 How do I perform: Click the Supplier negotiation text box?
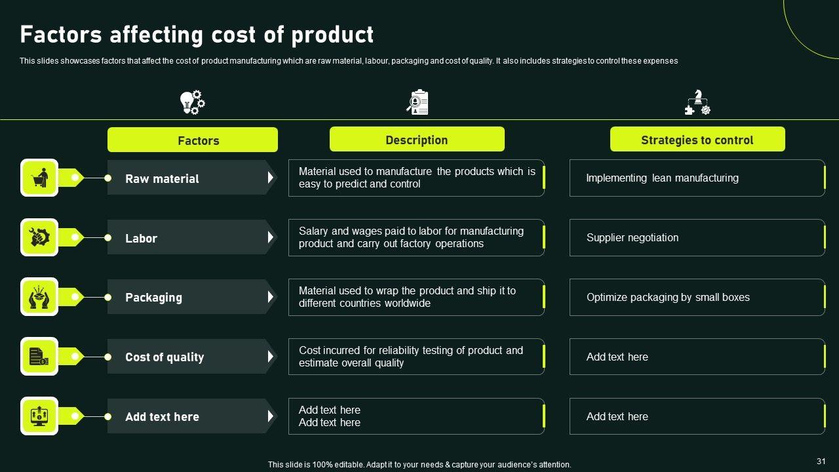(x=697, y=237)
